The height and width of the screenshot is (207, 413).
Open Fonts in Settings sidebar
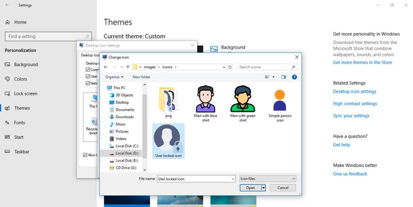tap(16, 123)
